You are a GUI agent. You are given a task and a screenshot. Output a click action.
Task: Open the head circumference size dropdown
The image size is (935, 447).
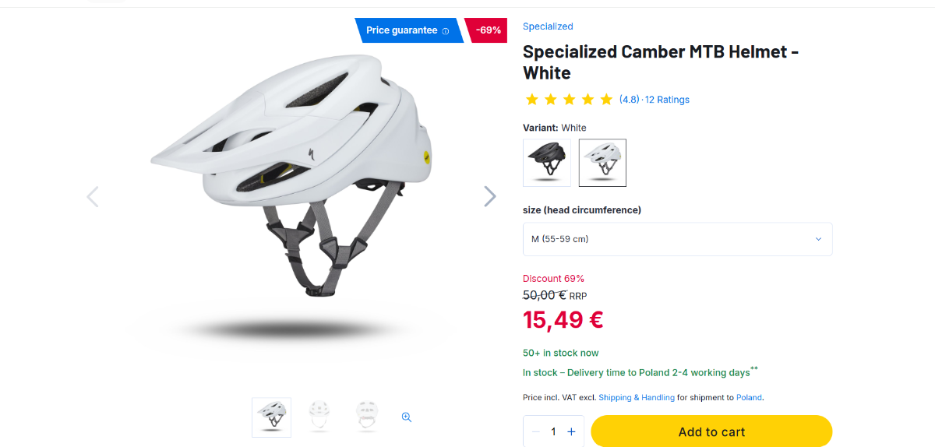[x=677, y=239]
